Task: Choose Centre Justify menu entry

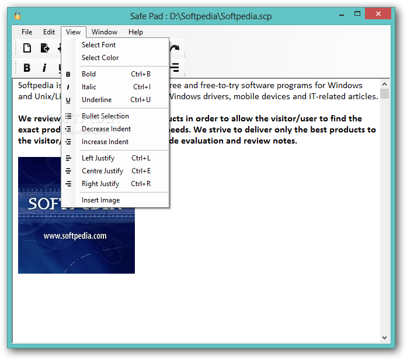Action: [116, 171]
